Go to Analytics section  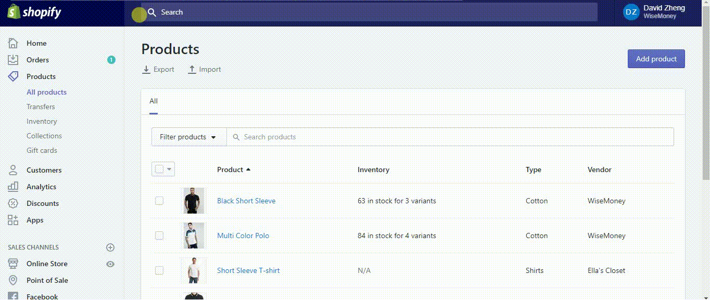[x=41, y=187]
